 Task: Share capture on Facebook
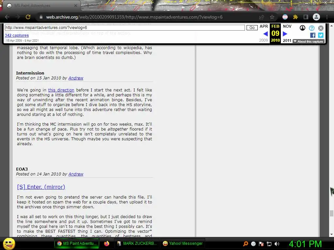pos(313,35)
